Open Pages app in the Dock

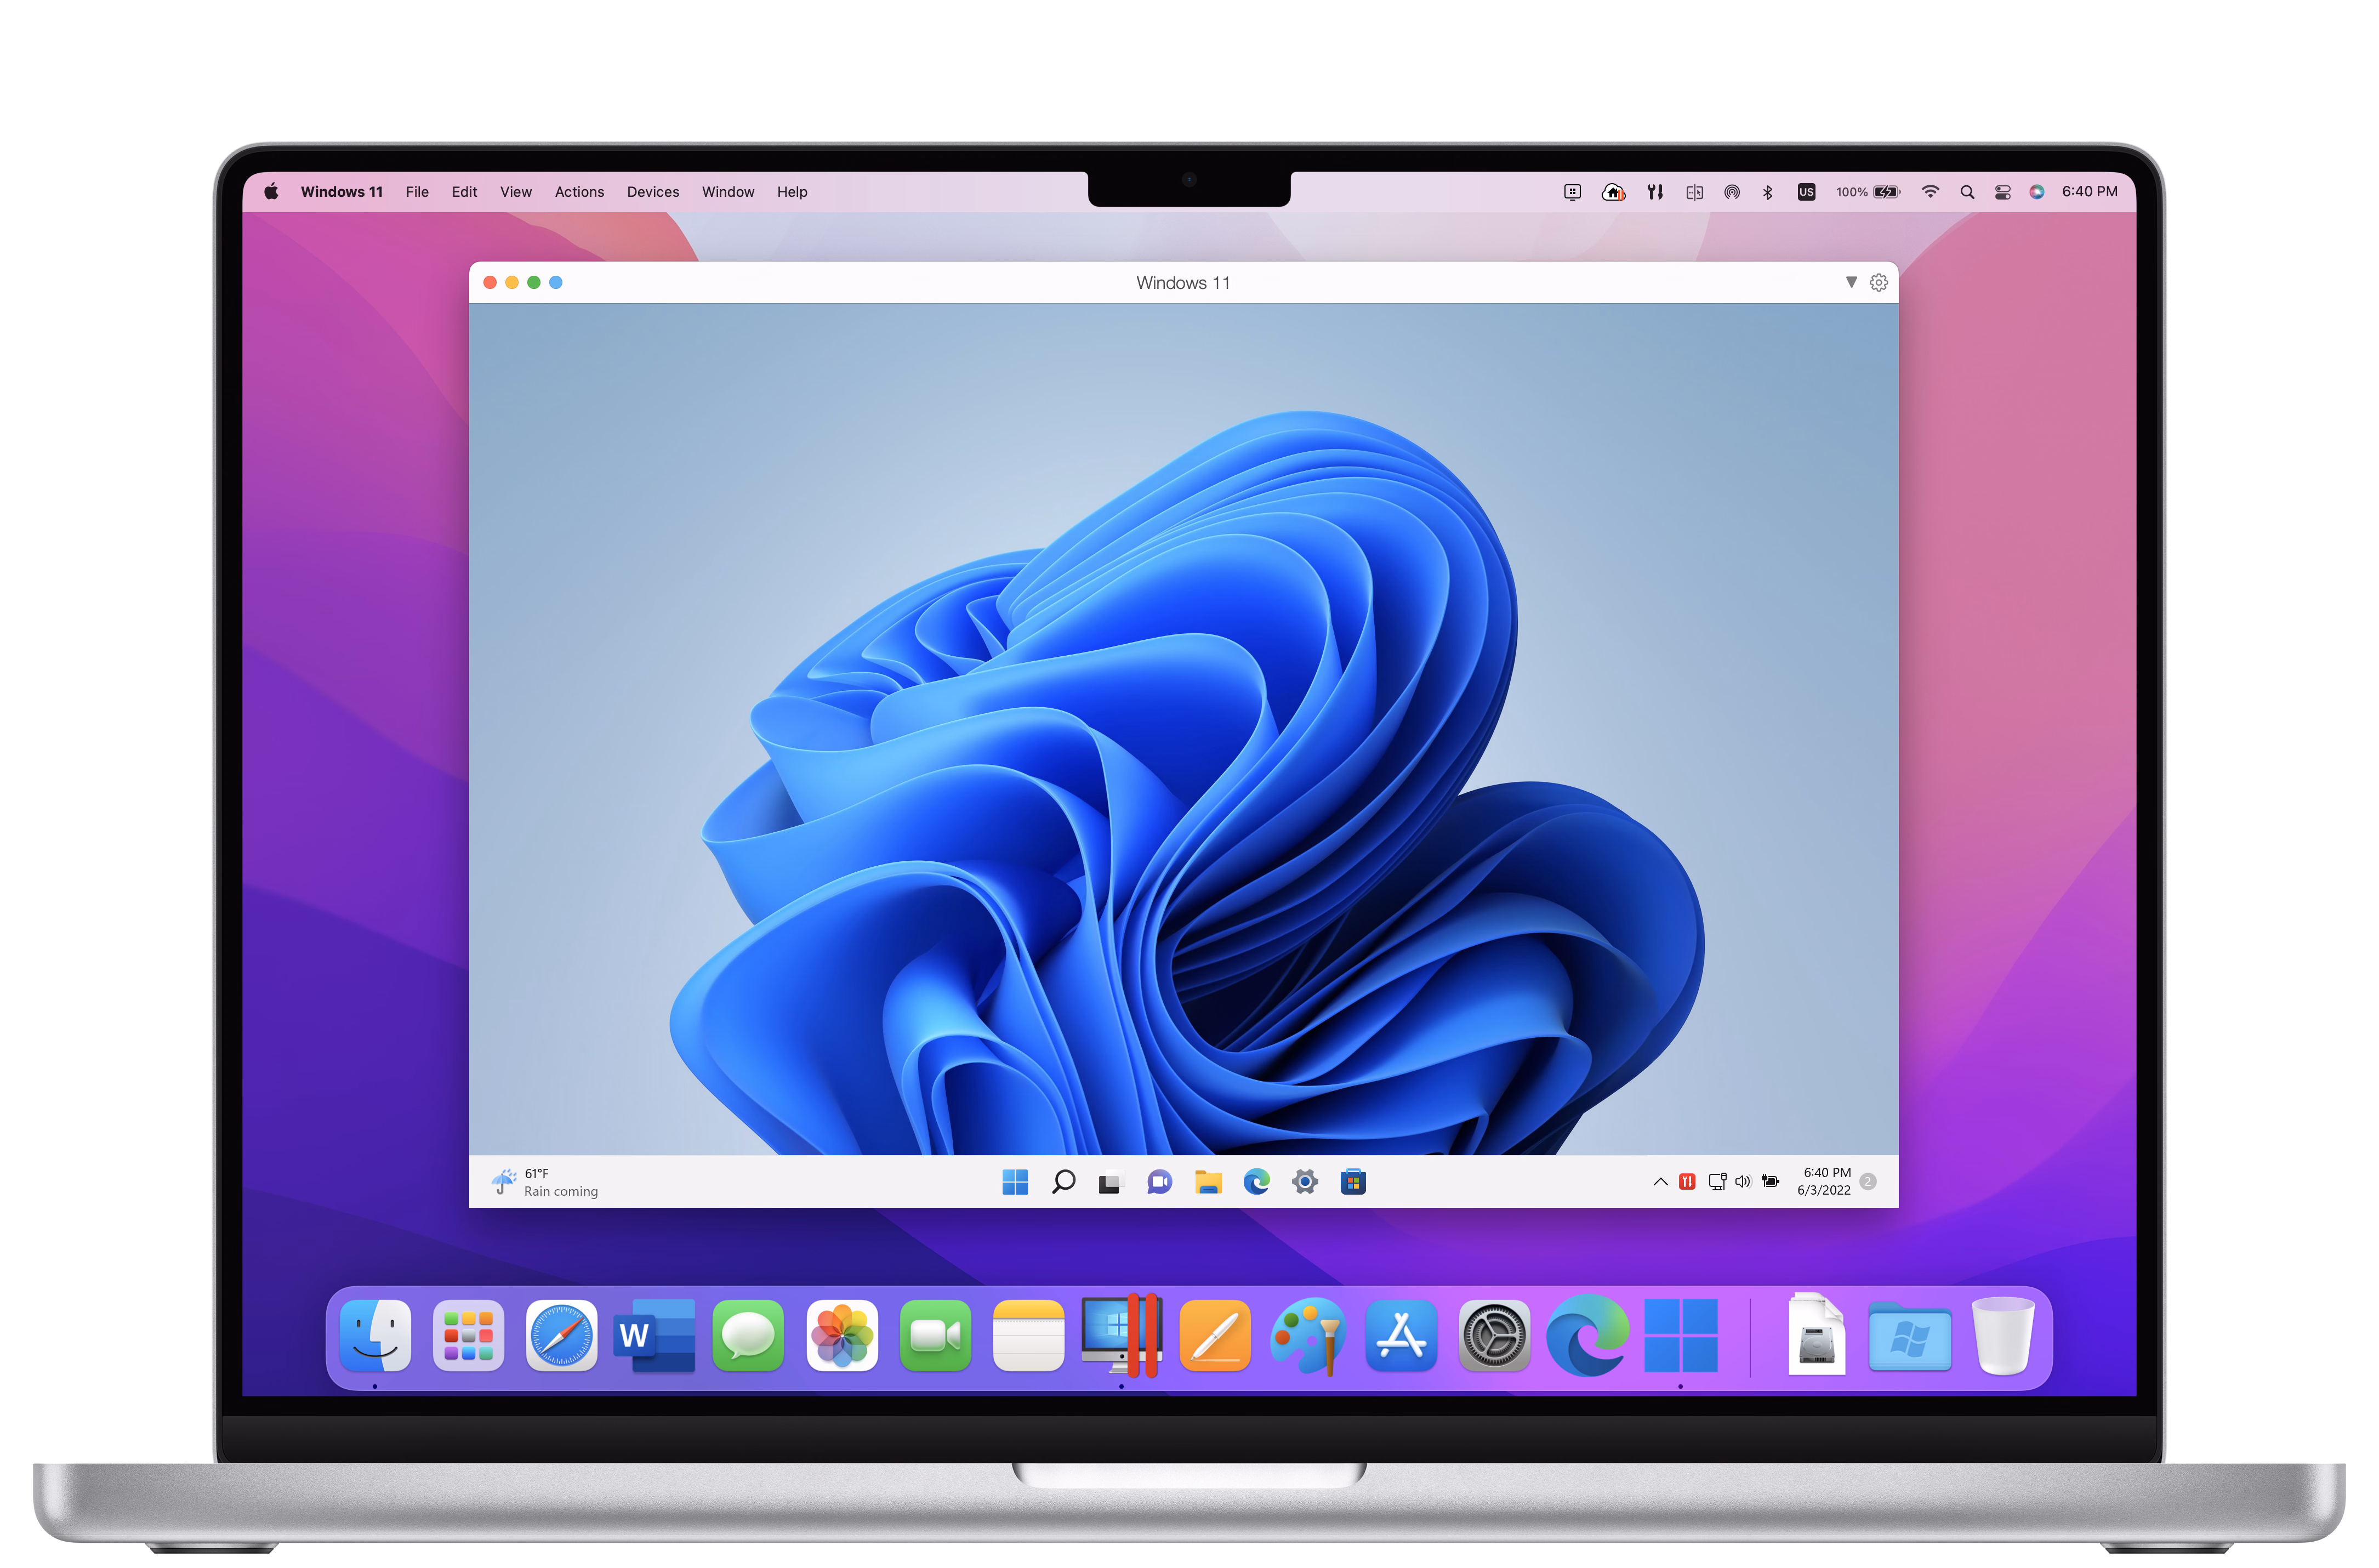pyautogui.click(x=1215, y=1336)
